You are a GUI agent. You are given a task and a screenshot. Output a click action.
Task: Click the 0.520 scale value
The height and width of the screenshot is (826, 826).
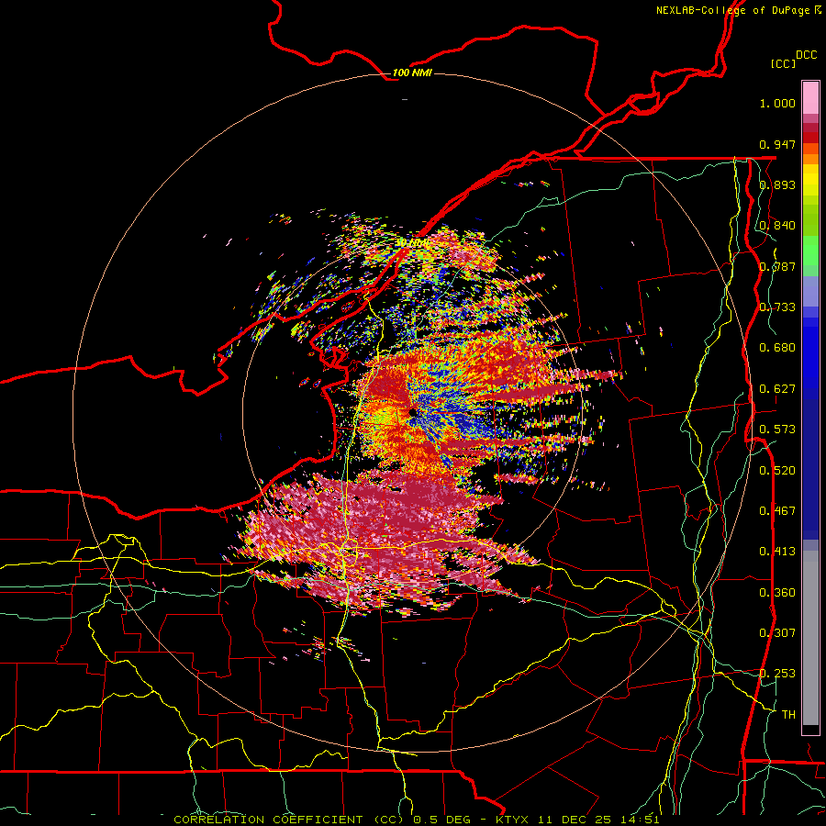[x=777, y=471]
